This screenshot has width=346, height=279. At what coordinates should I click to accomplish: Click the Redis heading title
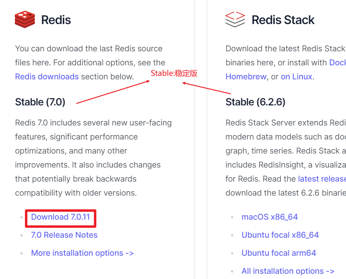(x=56, y=20)
